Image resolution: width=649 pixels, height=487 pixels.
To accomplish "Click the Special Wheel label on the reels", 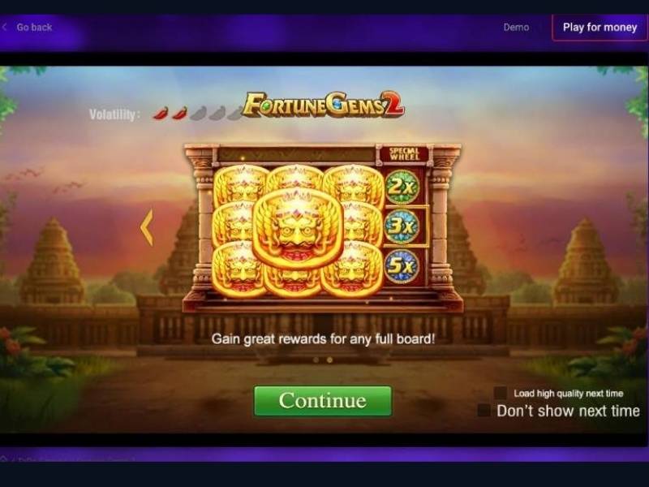I will (x=404, y=154).
